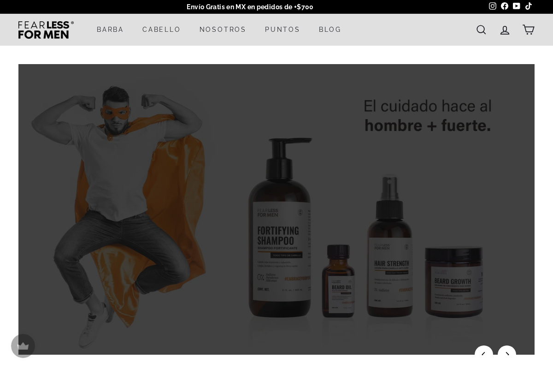
Task: Open the shopping cart icon
Action: tap(529, 30)
